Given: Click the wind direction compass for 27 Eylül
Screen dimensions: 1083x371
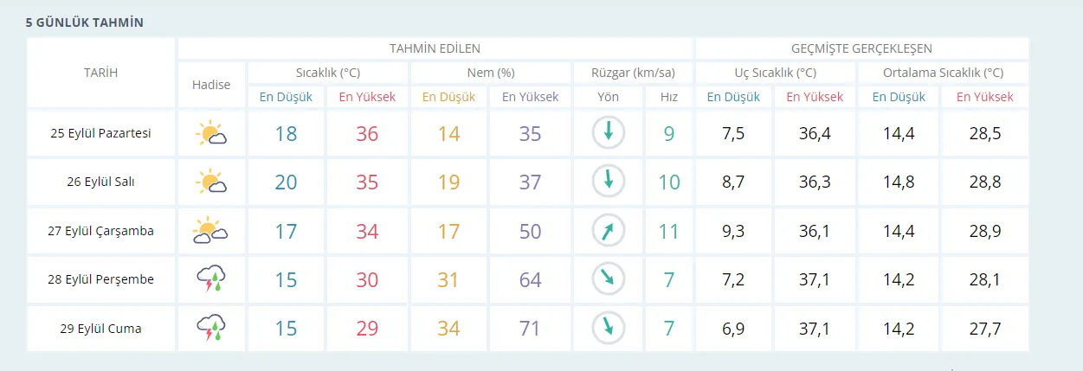Looking at the screenshot, I should (x=608, y=231).
